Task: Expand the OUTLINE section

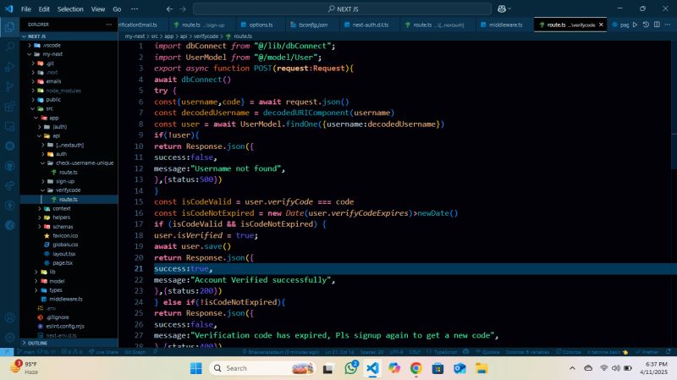Action: point(37,343)
